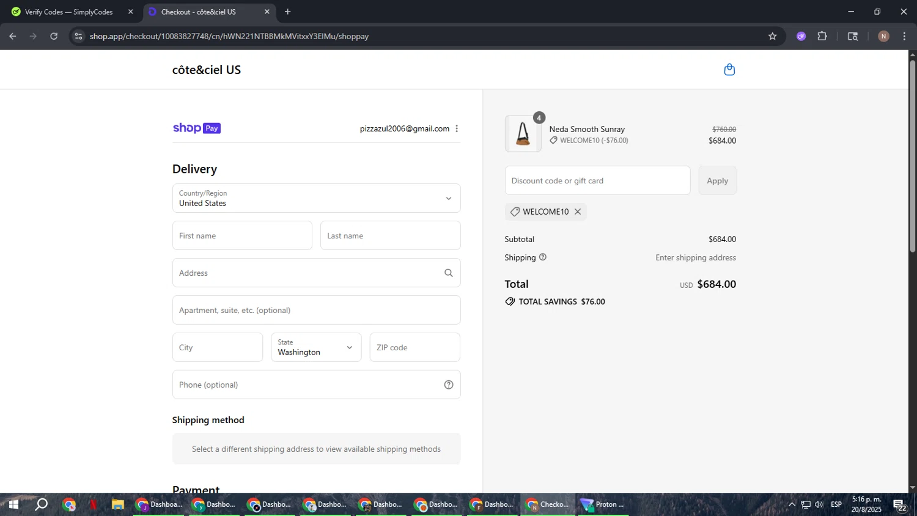Open File Explorer from the taskbar
The width and height of the screenshot is (917, 516).
118,504
